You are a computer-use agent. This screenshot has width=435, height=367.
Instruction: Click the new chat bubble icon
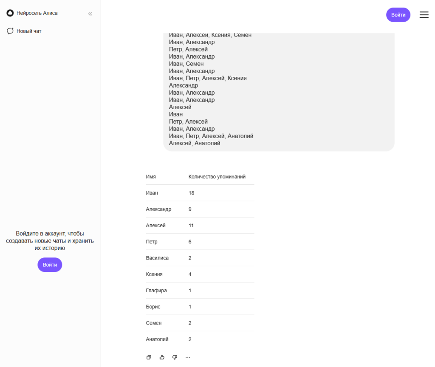[10, 31]
